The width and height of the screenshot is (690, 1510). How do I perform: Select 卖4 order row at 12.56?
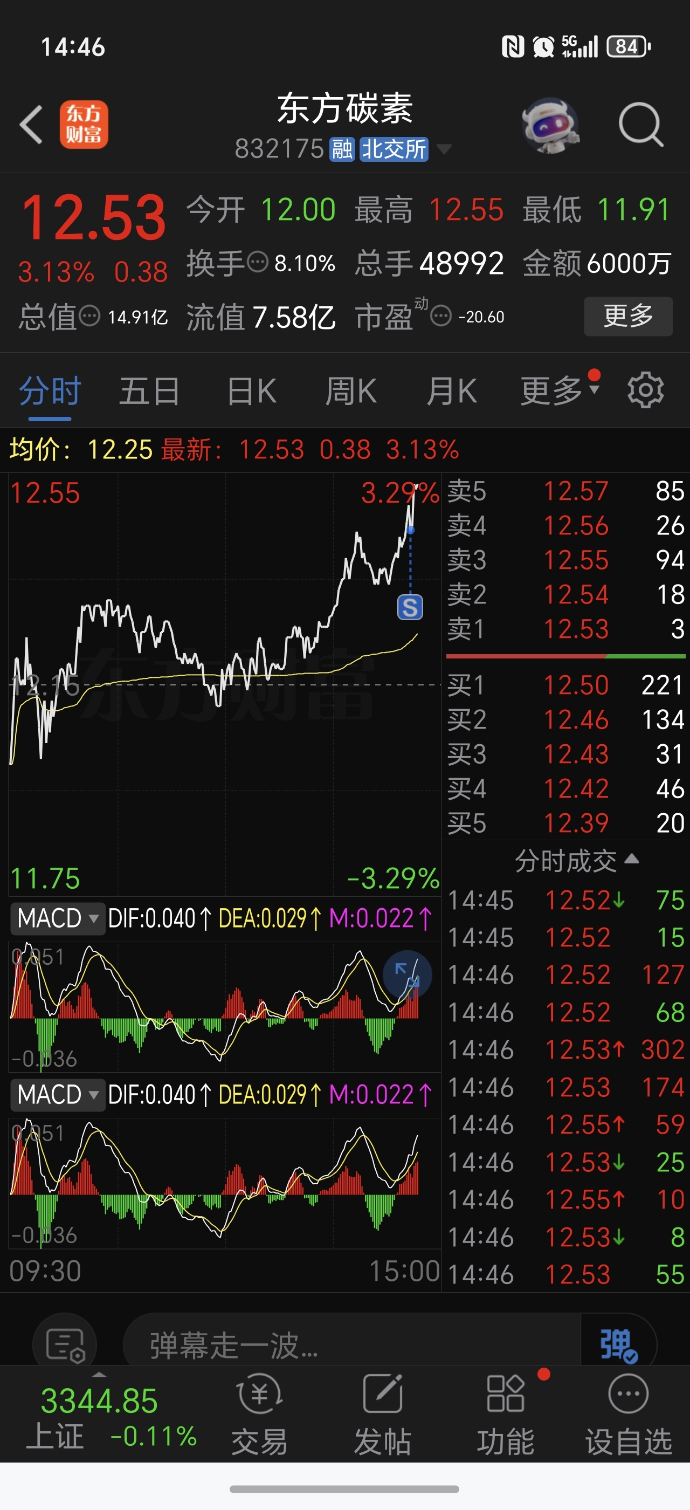566,526
